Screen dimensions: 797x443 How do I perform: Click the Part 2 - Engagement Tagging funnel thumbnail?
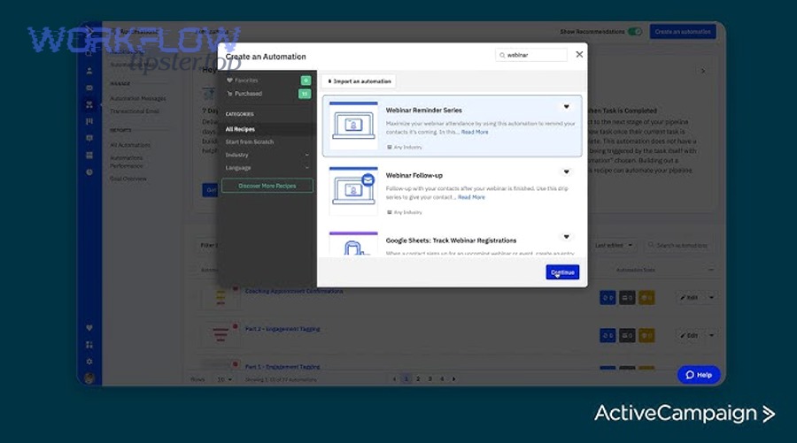221,334
